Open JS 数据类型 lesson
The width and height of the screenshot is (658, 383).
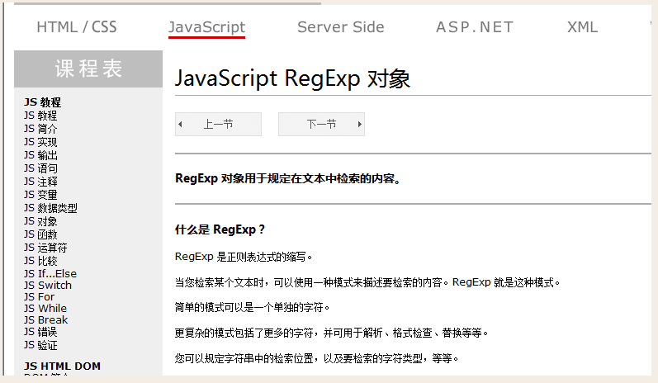pyautogui.click(x=50, y=208)
